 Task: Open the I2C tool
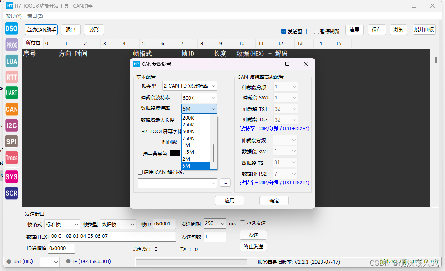[12, 125]
